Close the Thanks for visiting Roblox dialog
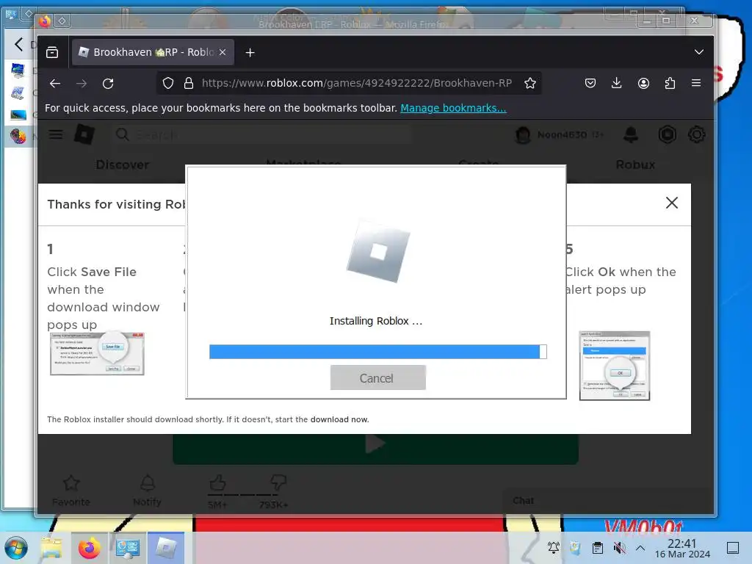Screen dimensions: 752x564 (x=671, y=203)
